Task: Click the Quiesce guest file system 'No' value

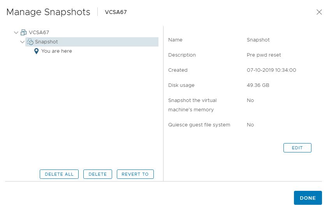Action: (x=250, y=125)
